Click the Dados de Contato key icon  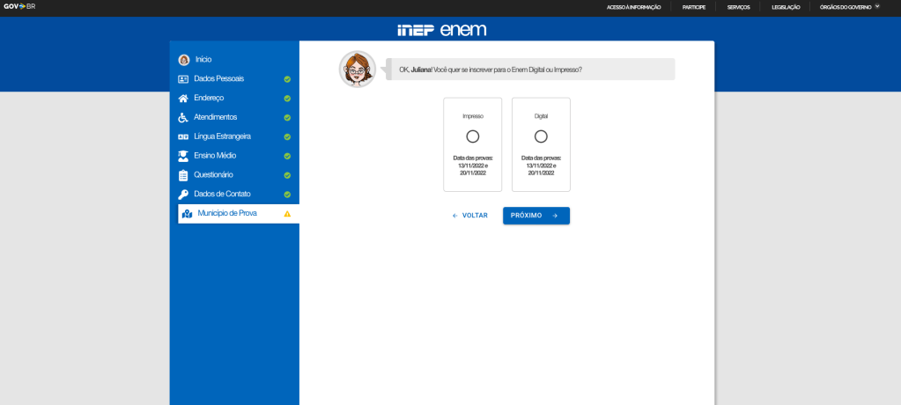pyautogui.click(x=183, y=195)
